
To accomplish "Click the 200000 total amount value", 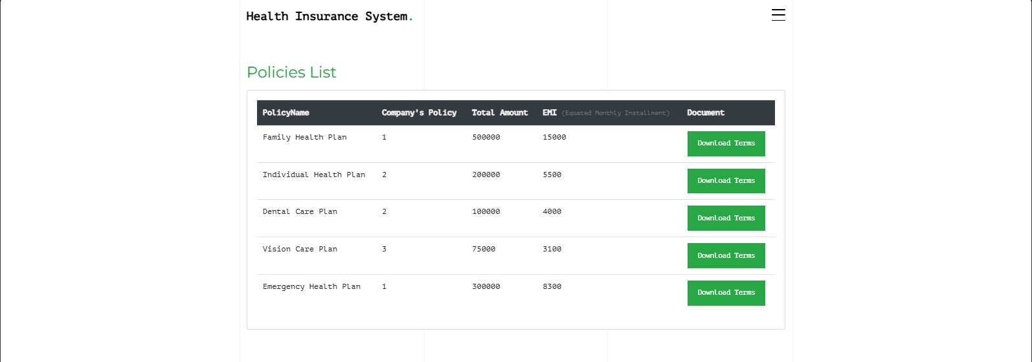I will 486,175.
